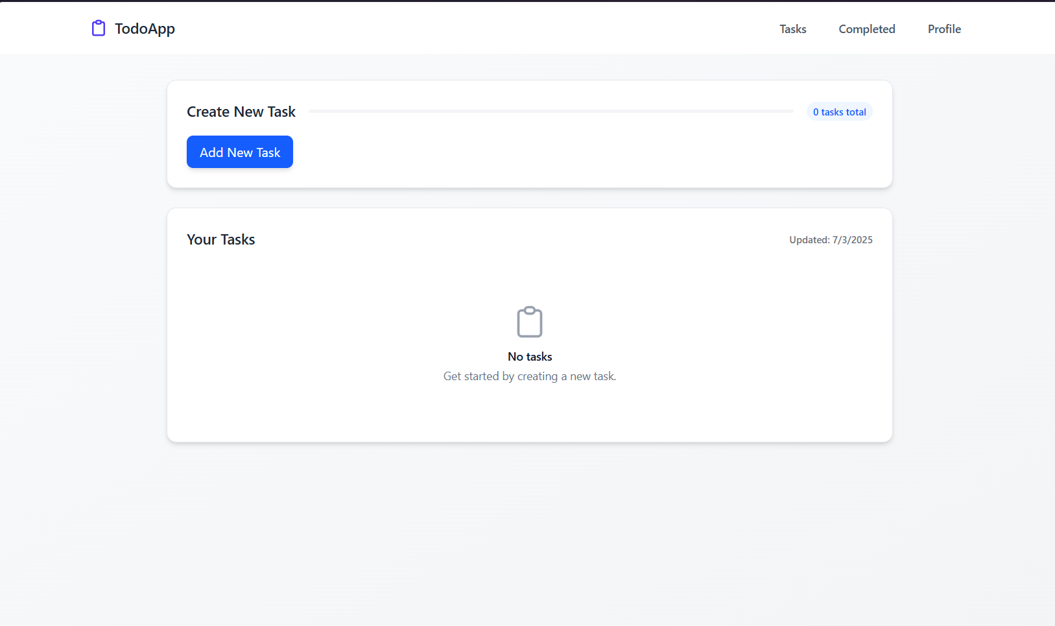Click the Updated: 7/3/2025 label
1055x626 pixels.
coord(831,239)
